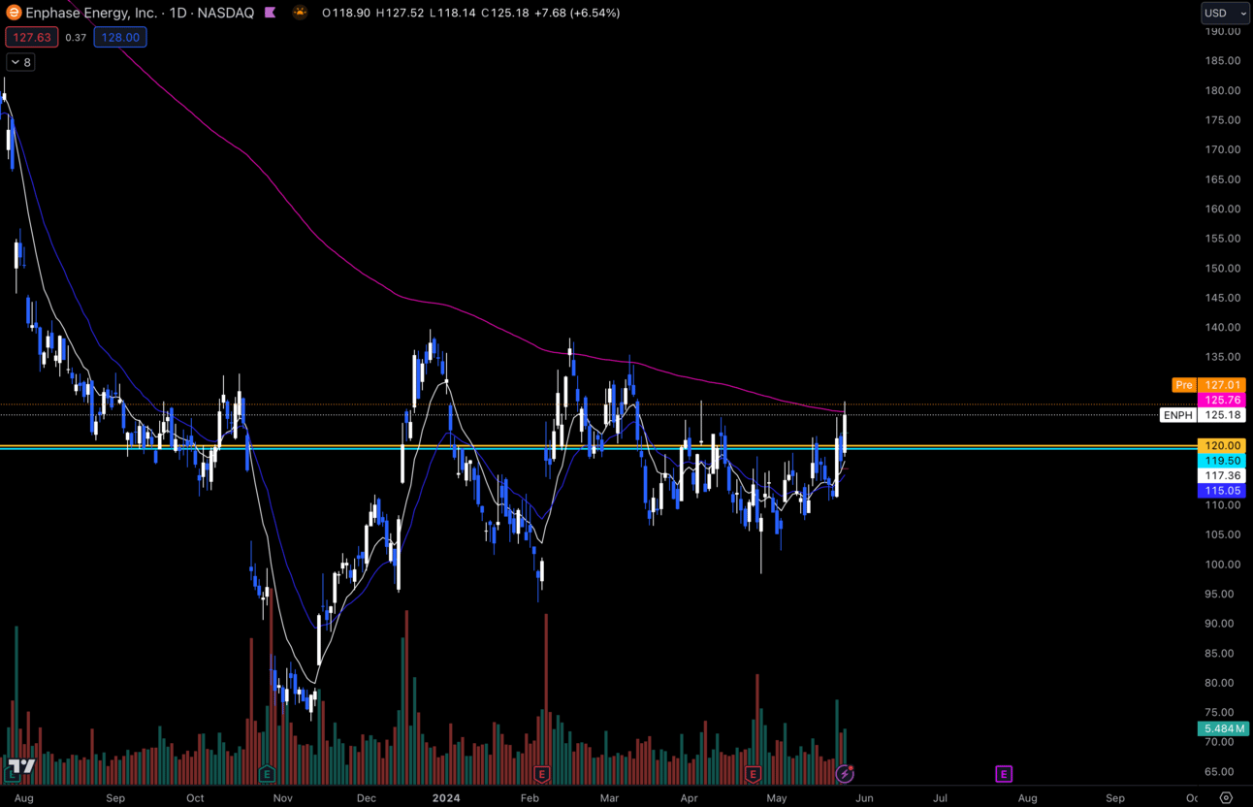Click the teal 5.484M volume label

coord(1222,728)
